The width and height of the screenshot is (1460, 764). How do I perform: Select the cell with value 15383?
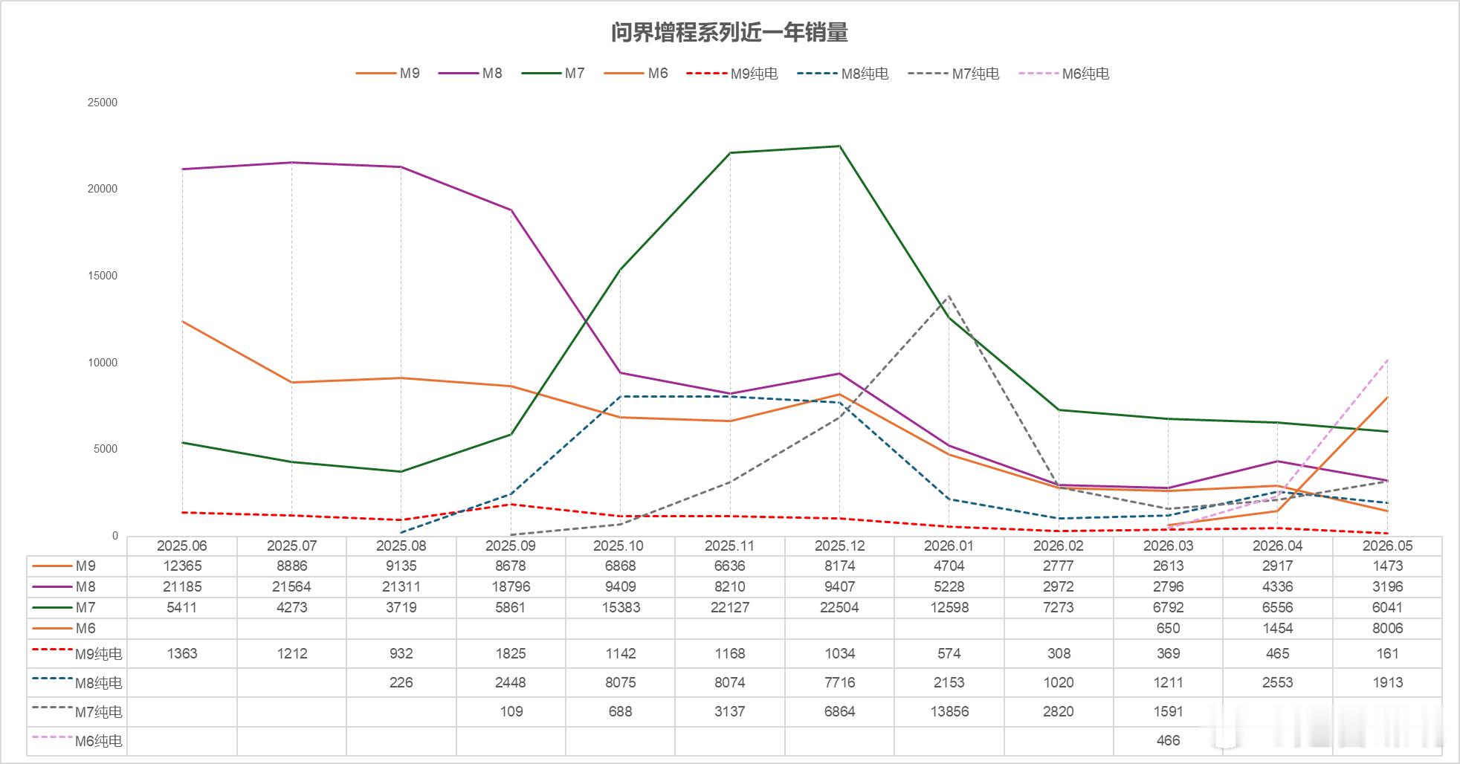(x=620, y=607)
